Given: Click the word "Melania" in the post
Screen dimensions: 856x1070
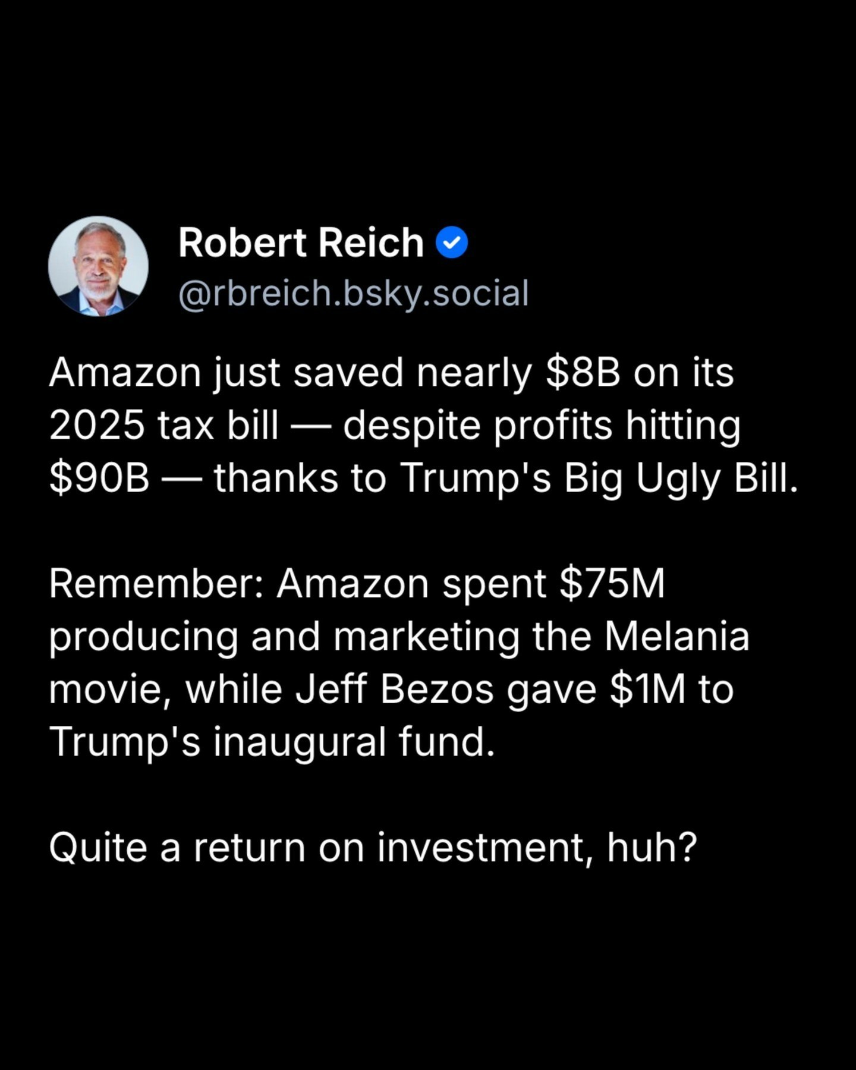Looking at the screenshot, I should pyautogui.click(x=677, y=637).
